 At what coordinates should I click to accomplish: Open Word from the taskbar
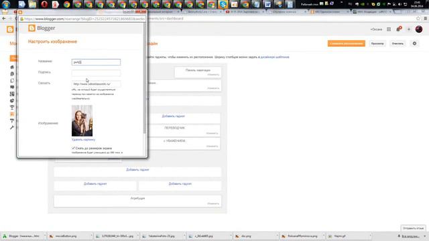267,5
